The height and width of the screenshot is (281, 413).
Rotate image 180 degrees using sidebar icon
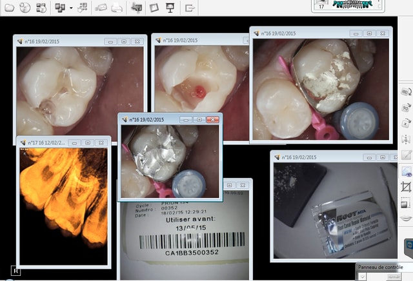click(x=406, y=92)
